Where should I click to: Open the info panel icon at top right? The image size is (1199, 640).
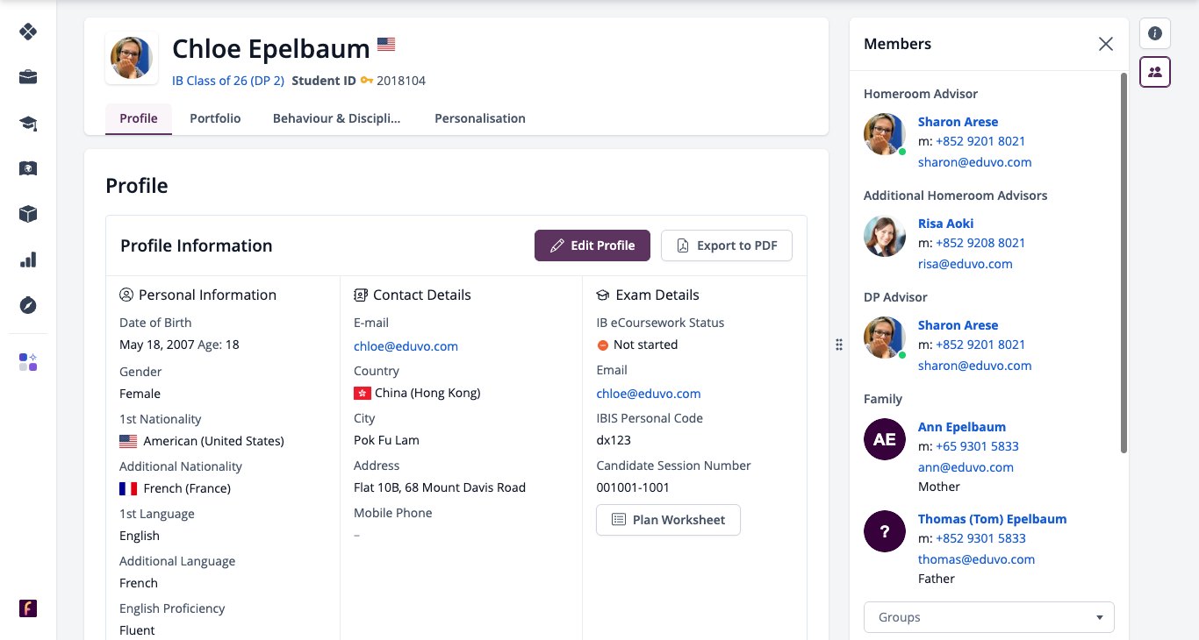click(x=1155, y=33)
